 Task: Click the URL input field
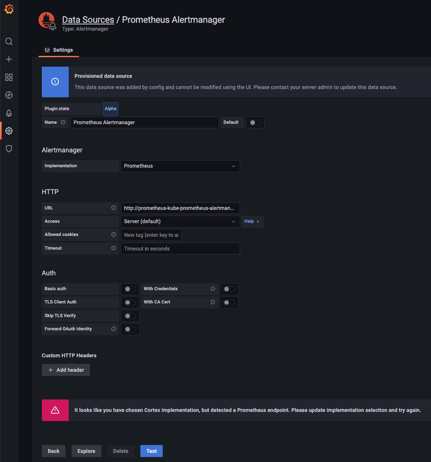pyautogui.click(x=180, y=208)
